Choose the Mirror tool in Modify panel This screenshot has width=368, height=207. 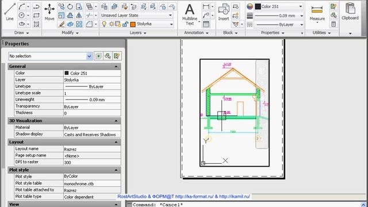(x=79, y=16)
